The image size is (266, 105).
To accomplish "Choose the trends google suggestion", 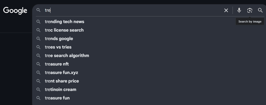I will 59,39.
